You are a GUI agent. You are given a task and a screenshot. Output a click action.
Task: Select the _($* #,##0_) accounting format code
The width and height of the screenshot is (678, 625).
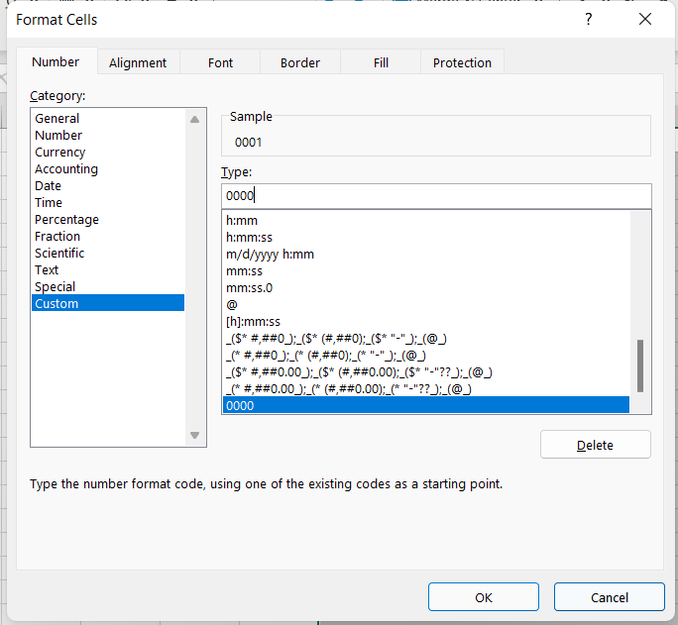pyautogui.click(x=426, y=338)
